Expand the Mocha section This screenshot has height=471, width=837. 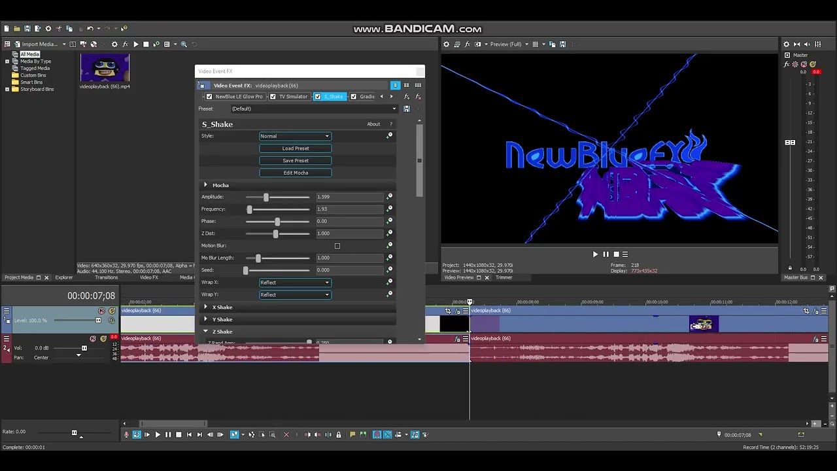205,185
